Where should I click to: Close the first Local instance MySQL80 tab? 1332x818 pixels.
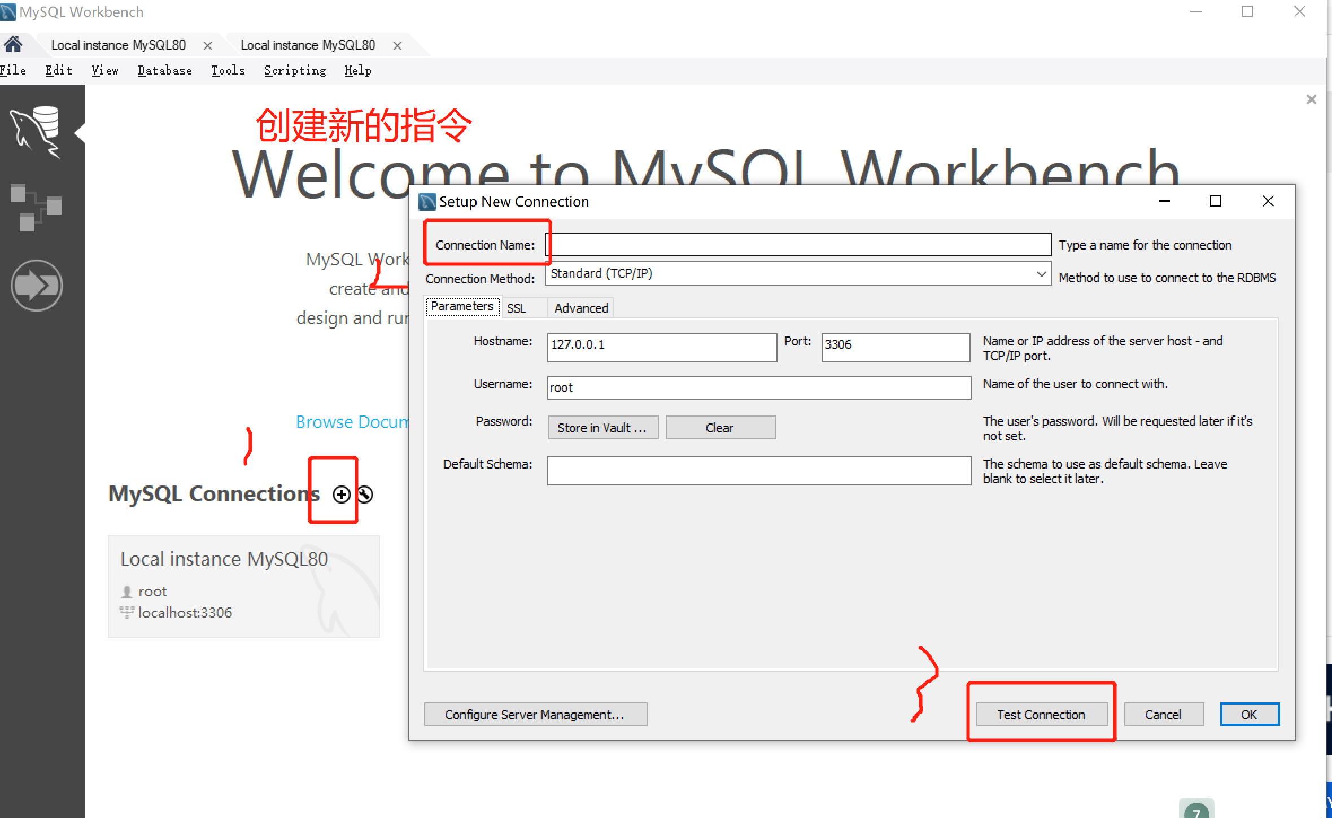(208, 46)
